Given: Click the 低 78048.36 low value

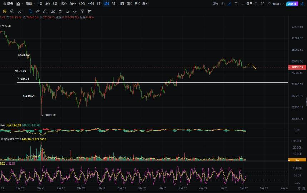Looking at the screenshot, I should pyautogui.click(x=31, y=17).
